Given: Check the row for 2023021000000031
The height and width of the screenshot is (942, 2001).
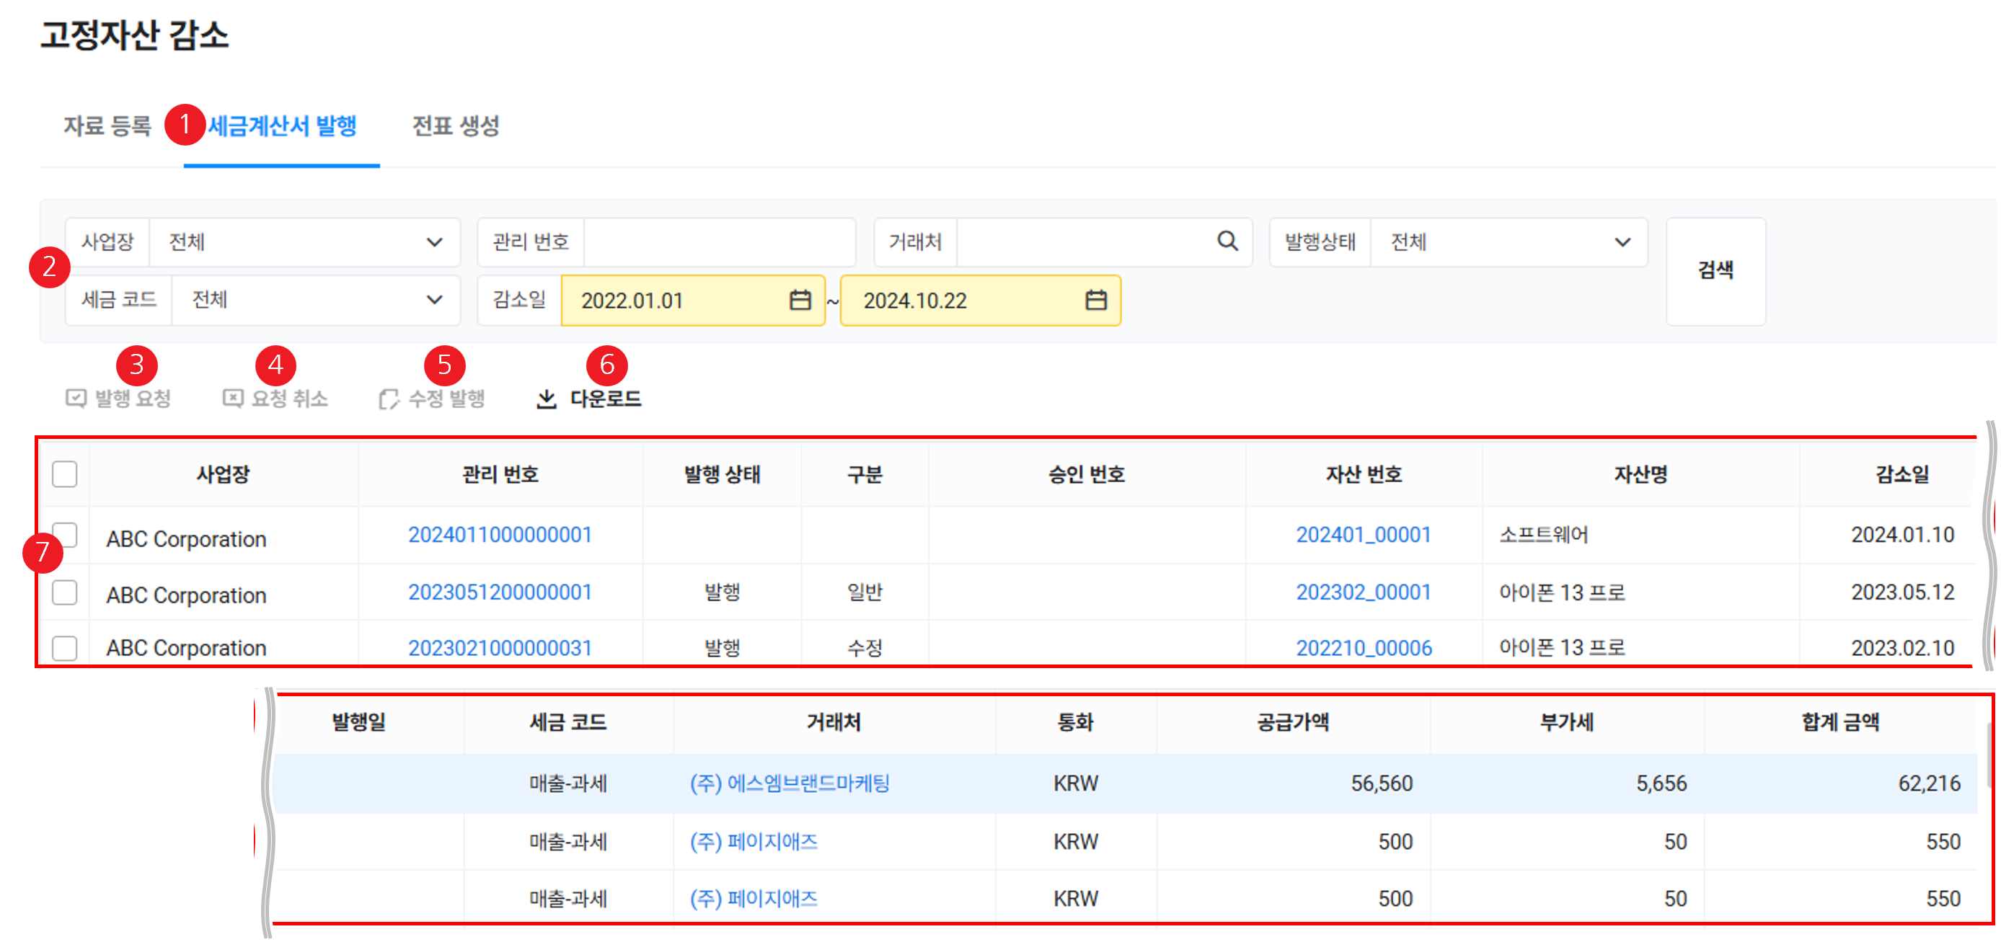Looking at the screenshot, I should tap(64, 648).
